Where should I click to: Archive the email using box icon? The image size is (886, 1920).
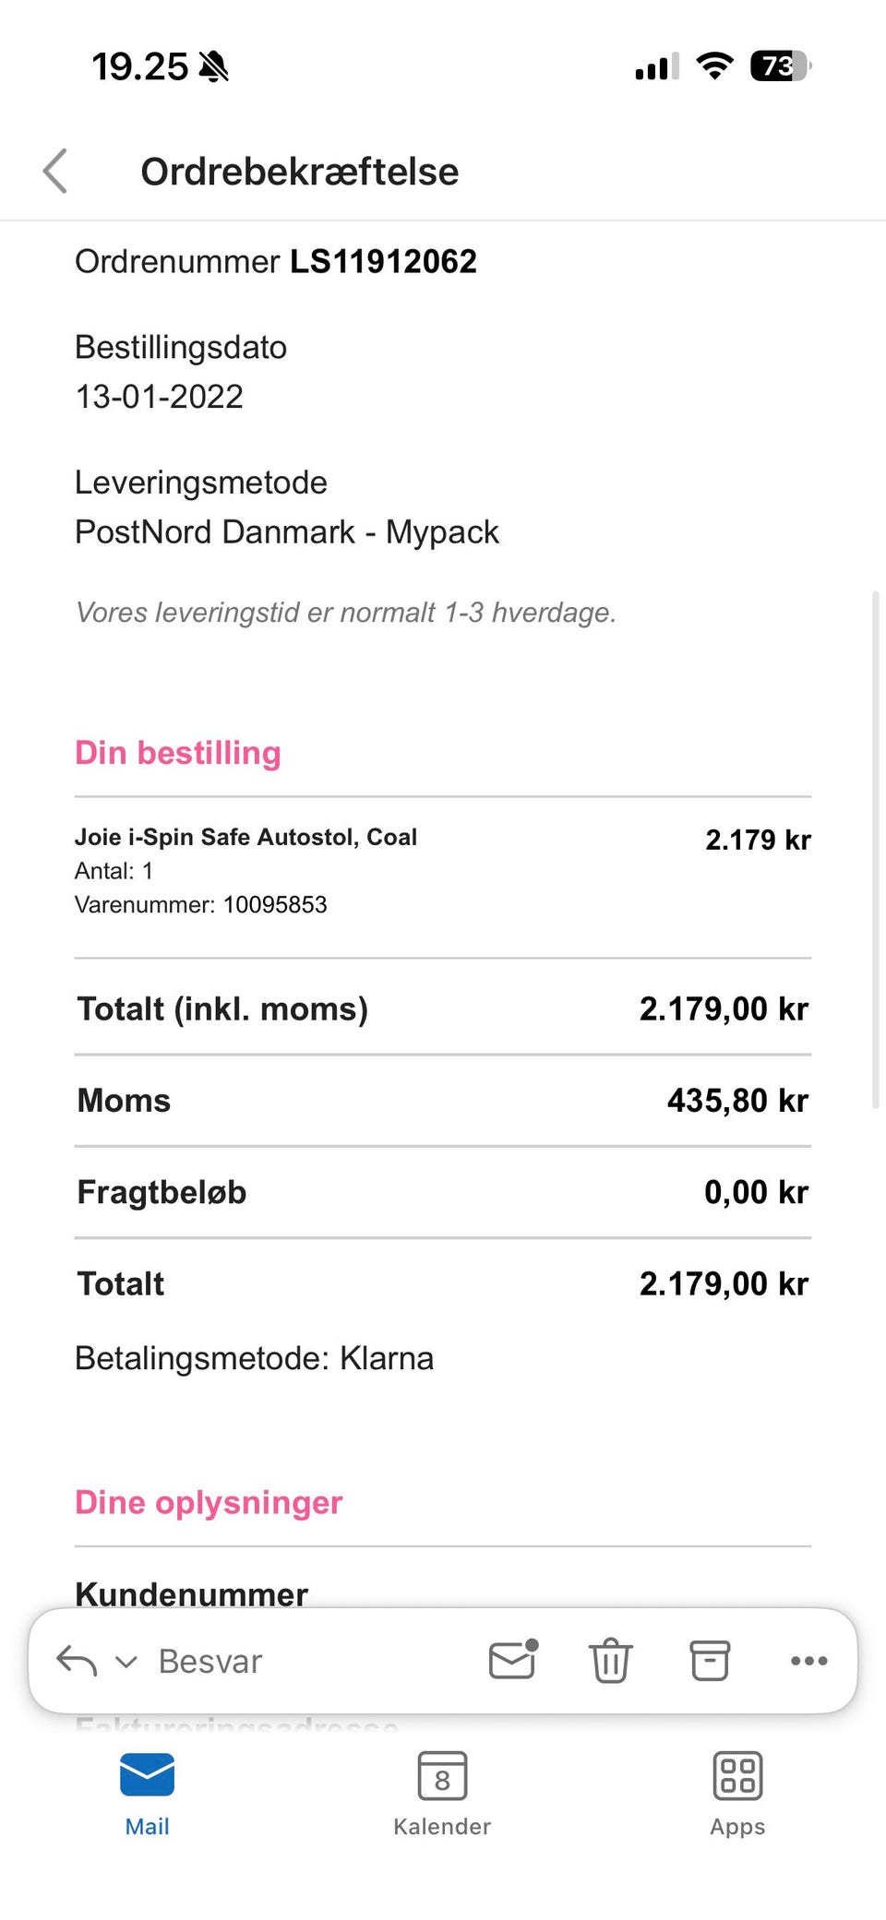tap(710, 1661)
